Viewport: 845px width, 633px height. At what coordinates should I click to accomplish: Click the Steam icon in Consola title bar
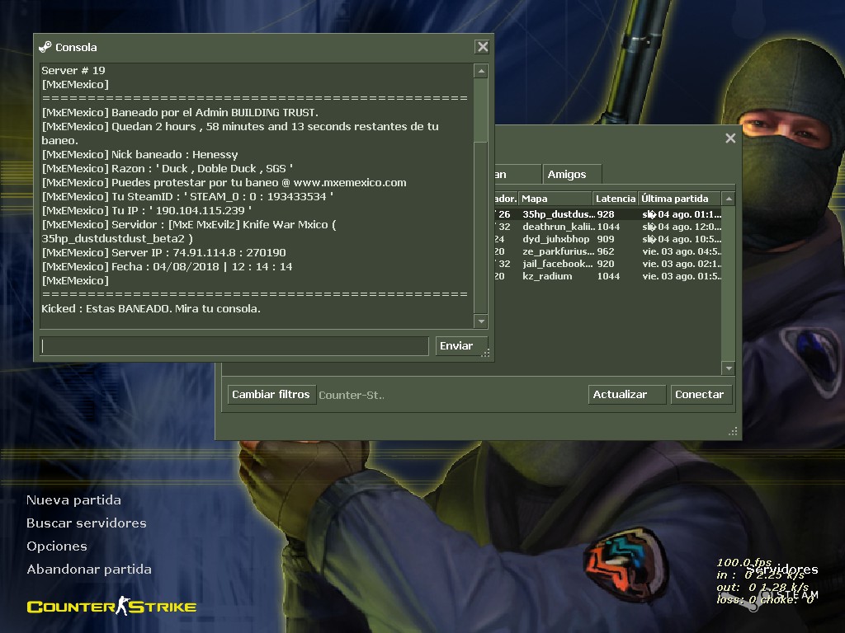45,47
